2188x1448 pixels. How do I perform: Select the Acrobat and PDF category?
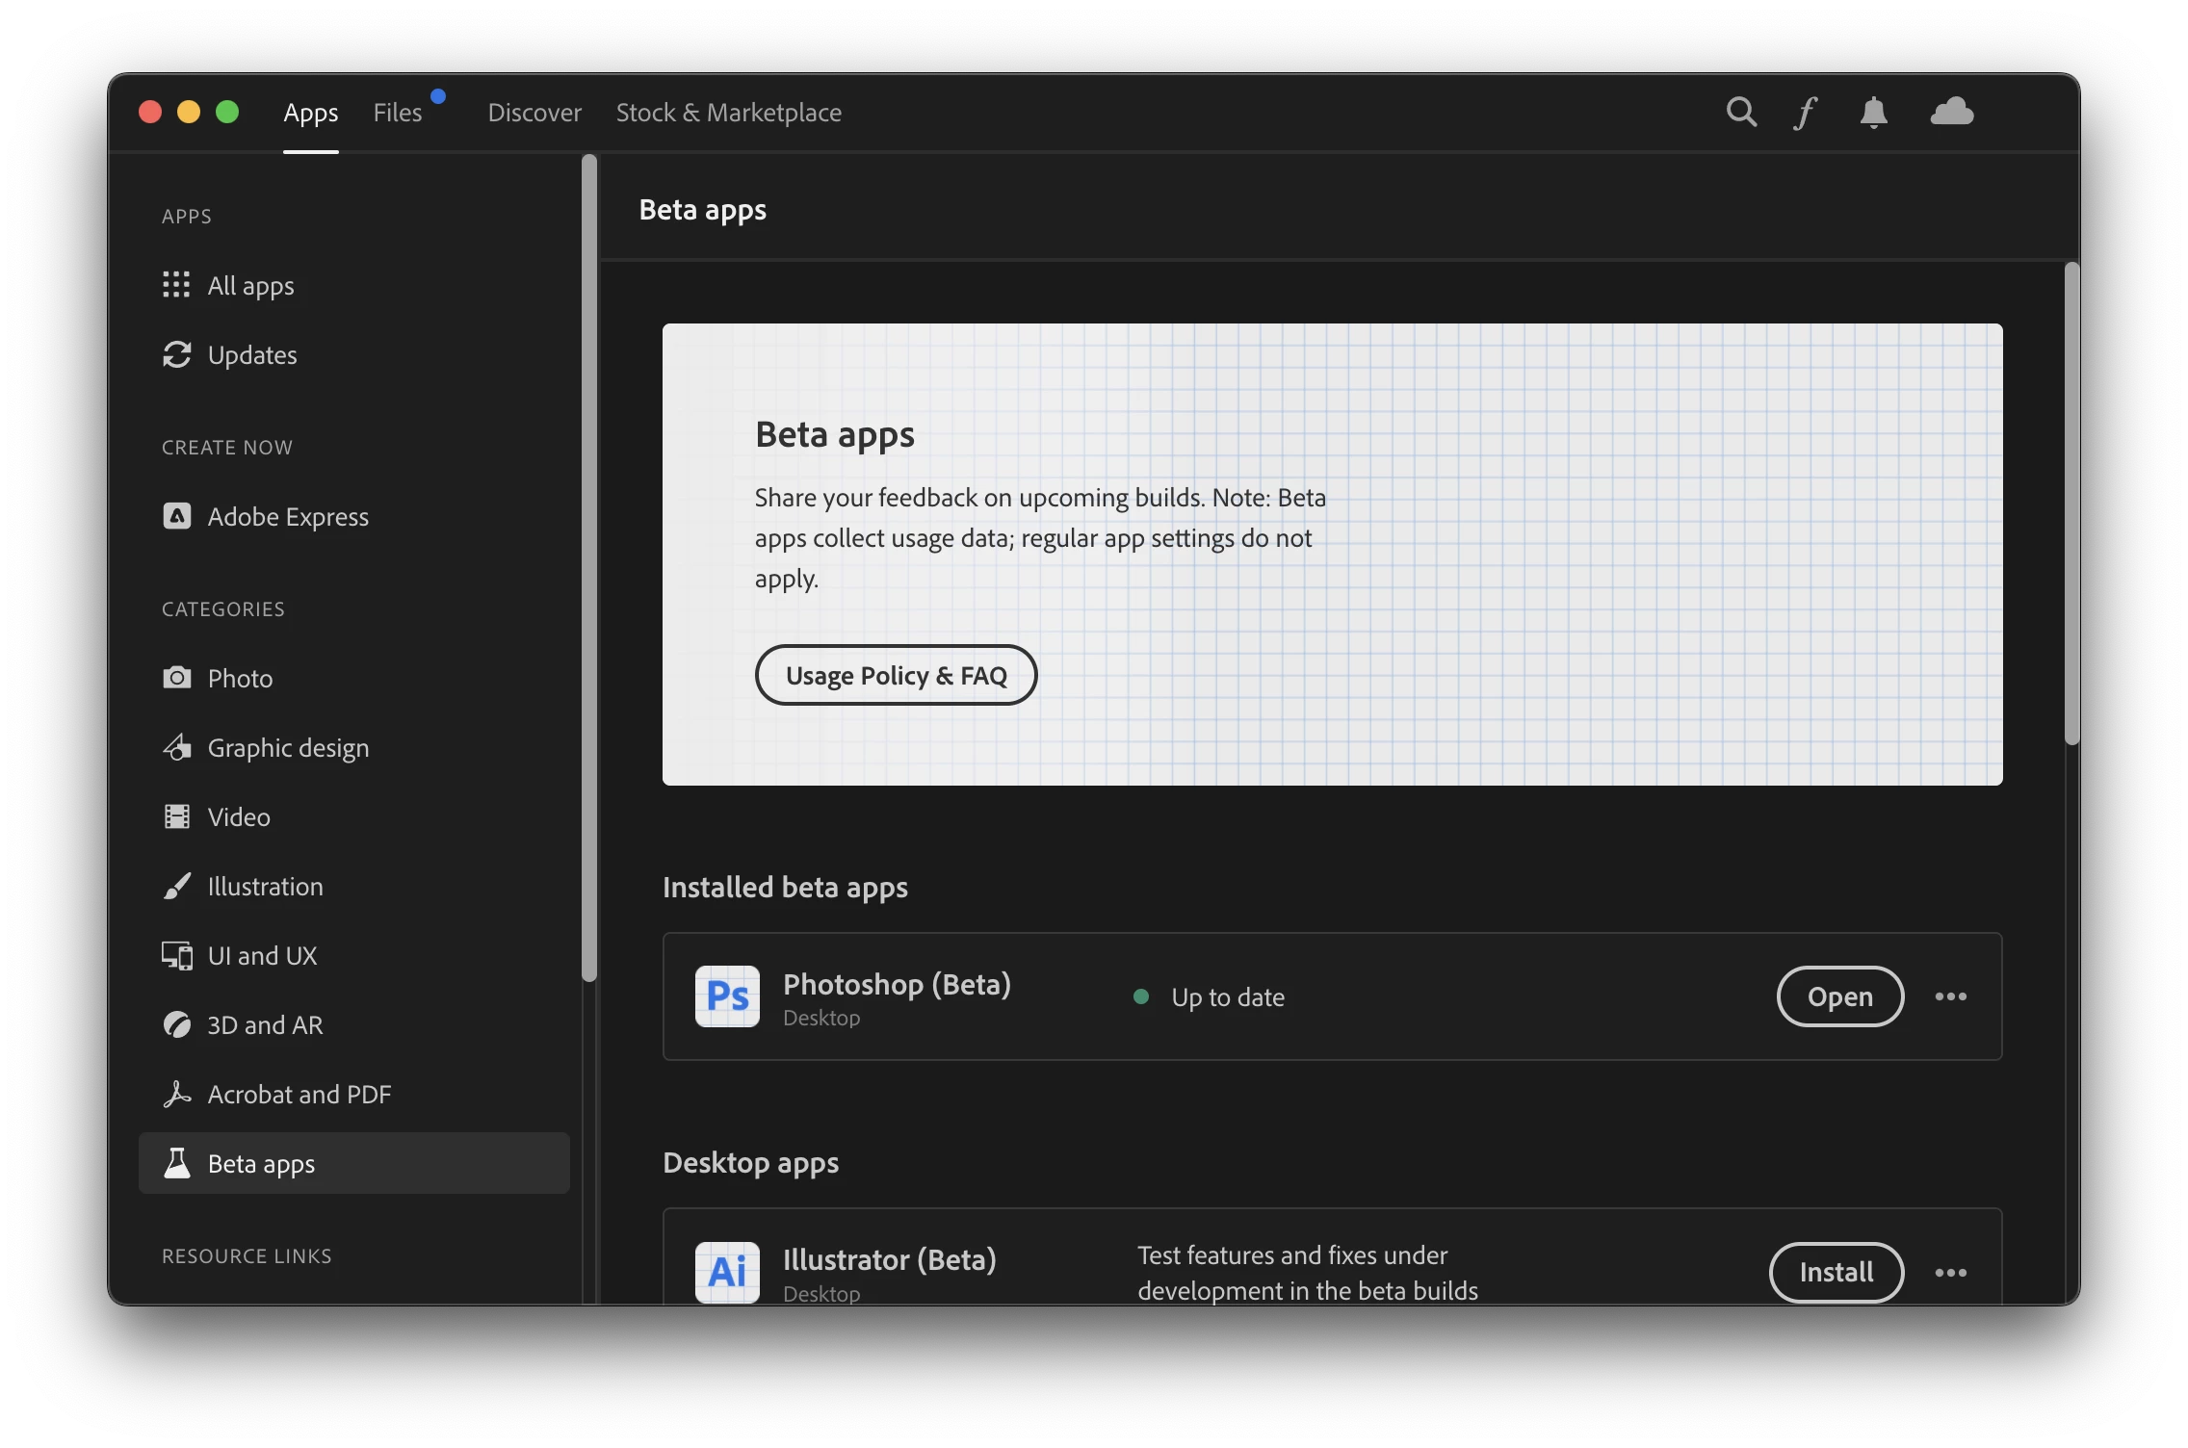click(x=299, y=1095)
